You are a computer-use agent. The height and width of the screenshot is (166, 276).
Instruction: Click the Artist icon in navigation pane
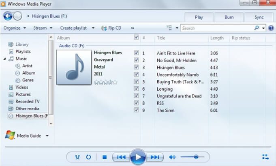(x=17, y=66)
